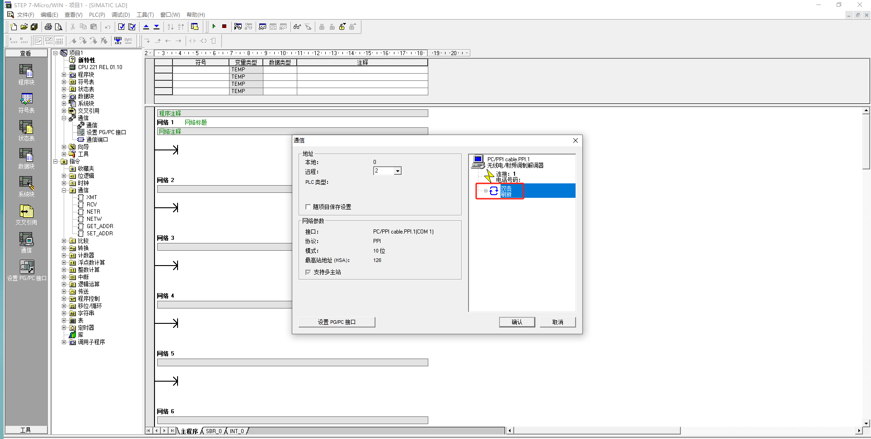The width and height of the screenshot is (871, 439).
Task: Open the 编辑(E) menu
Action: [x=49, y=15]
